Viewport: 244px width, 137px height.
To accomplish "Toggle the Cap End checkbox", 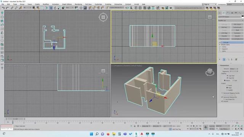I will click(228, 78).
